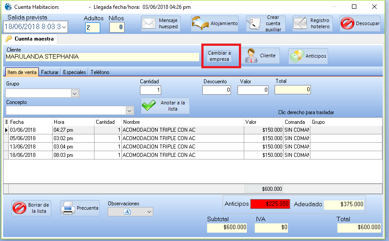This screenshot has width=389, height=241.
Task: Expand the Concepto combo box
Action: pos(129,111)
